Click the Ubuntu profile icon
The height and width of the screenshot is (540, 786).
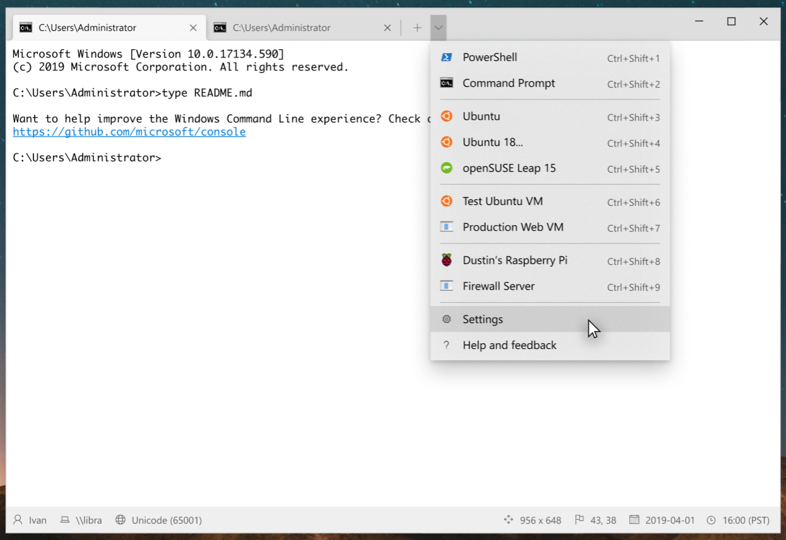(x=446, y=116)
